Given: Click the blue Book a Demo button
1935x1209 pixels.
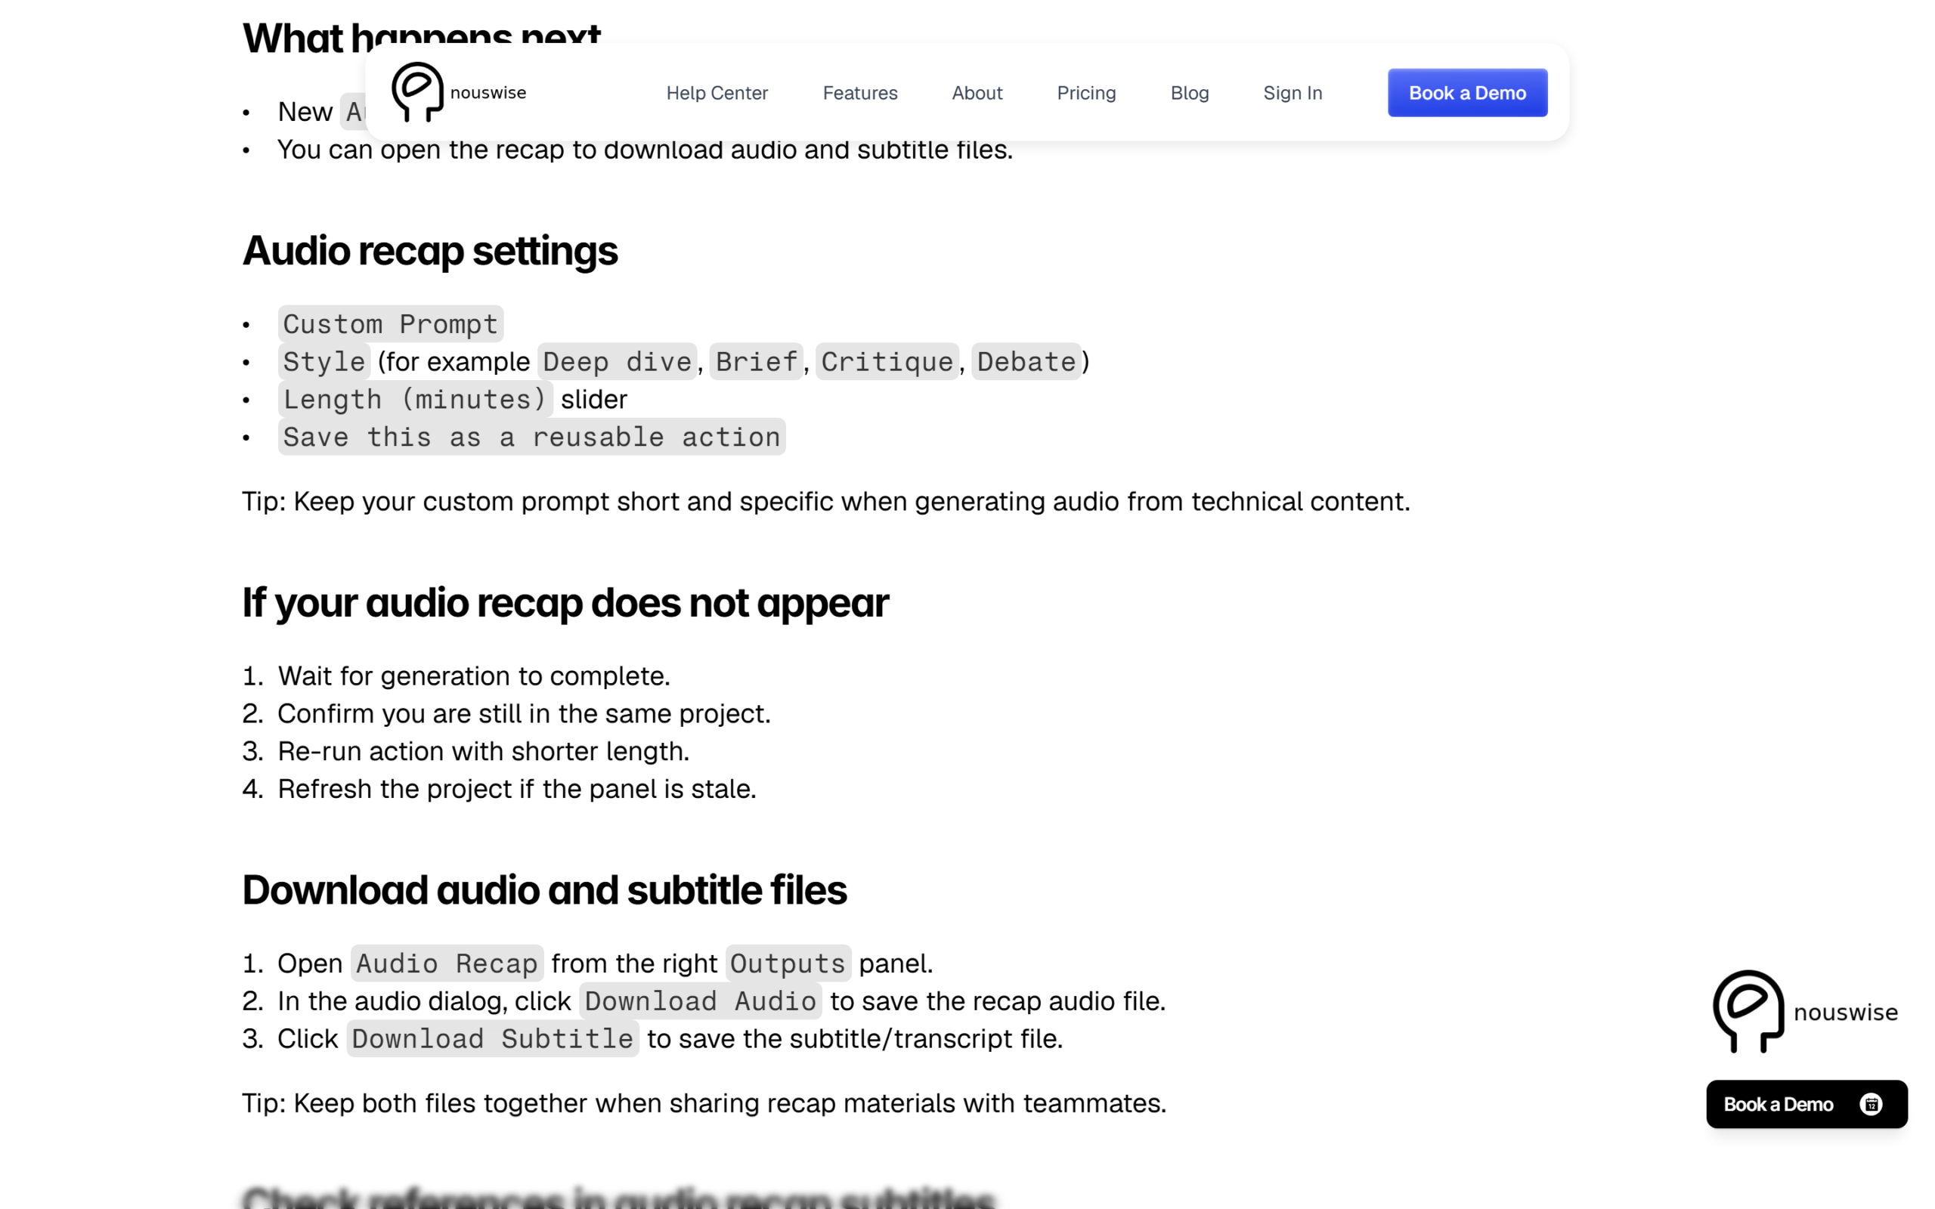Looking at the screenshot, I should 1467,93.
